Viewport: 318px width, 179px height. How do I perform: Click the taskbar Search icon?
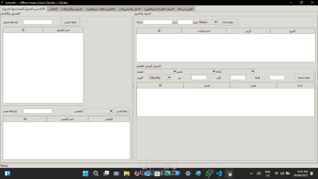pyautogui.click(x=96, y=173)
